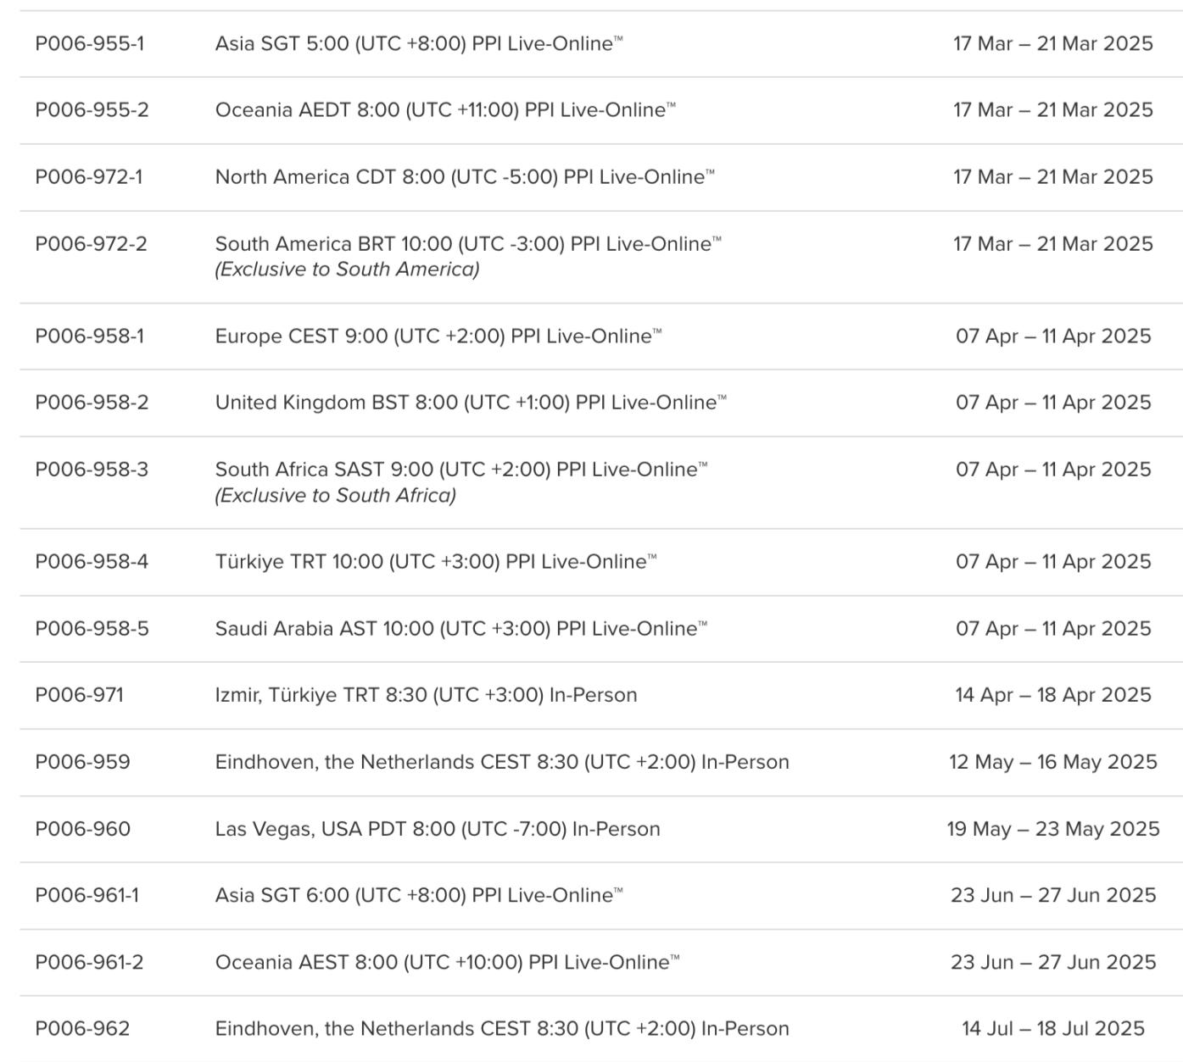Viewport: 1183px width, 1062px height.
Task: Select course code P006-955-1
Action: pyautogui.click(x=89, y=43)
